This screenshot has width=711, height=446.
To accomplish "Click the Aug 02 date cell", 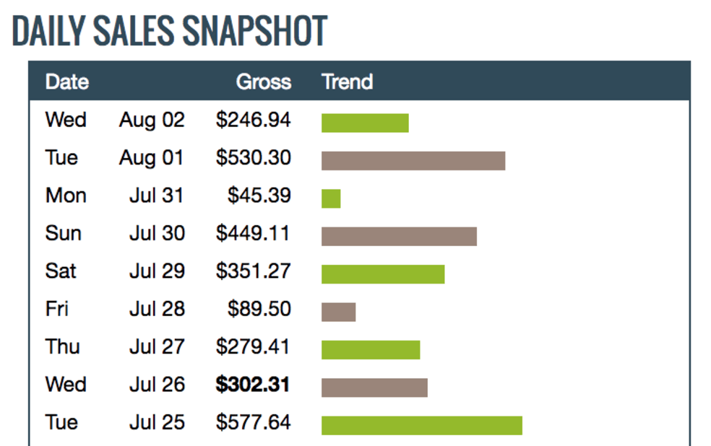I will click(152, 120).
